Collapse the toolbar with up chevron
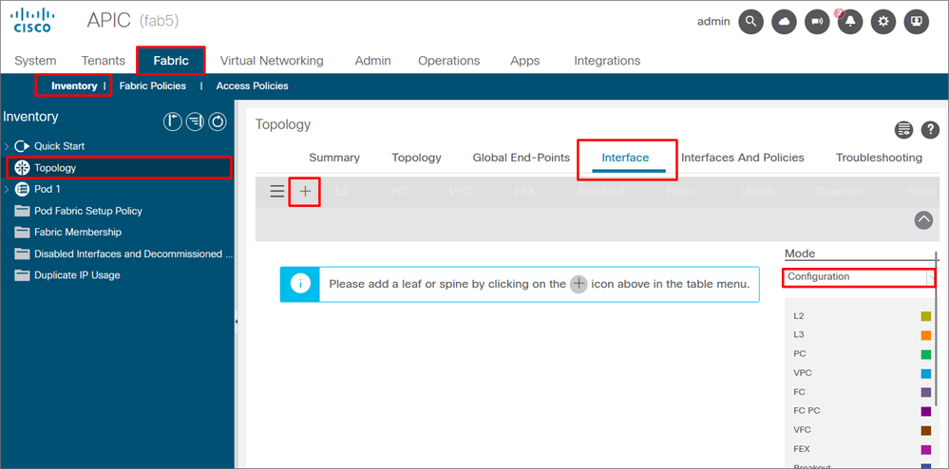Viewport: 949px width, 469px height. pyautogui.click(x=923, y=220)
